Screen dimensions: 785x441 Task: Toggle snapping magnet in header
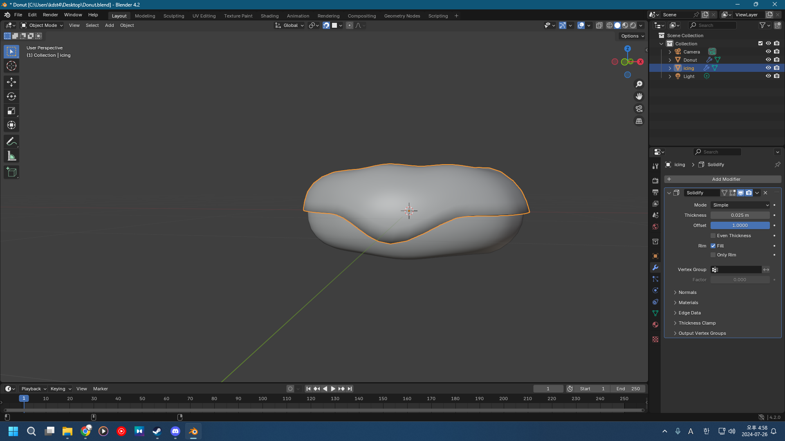(x=326, y=25)
